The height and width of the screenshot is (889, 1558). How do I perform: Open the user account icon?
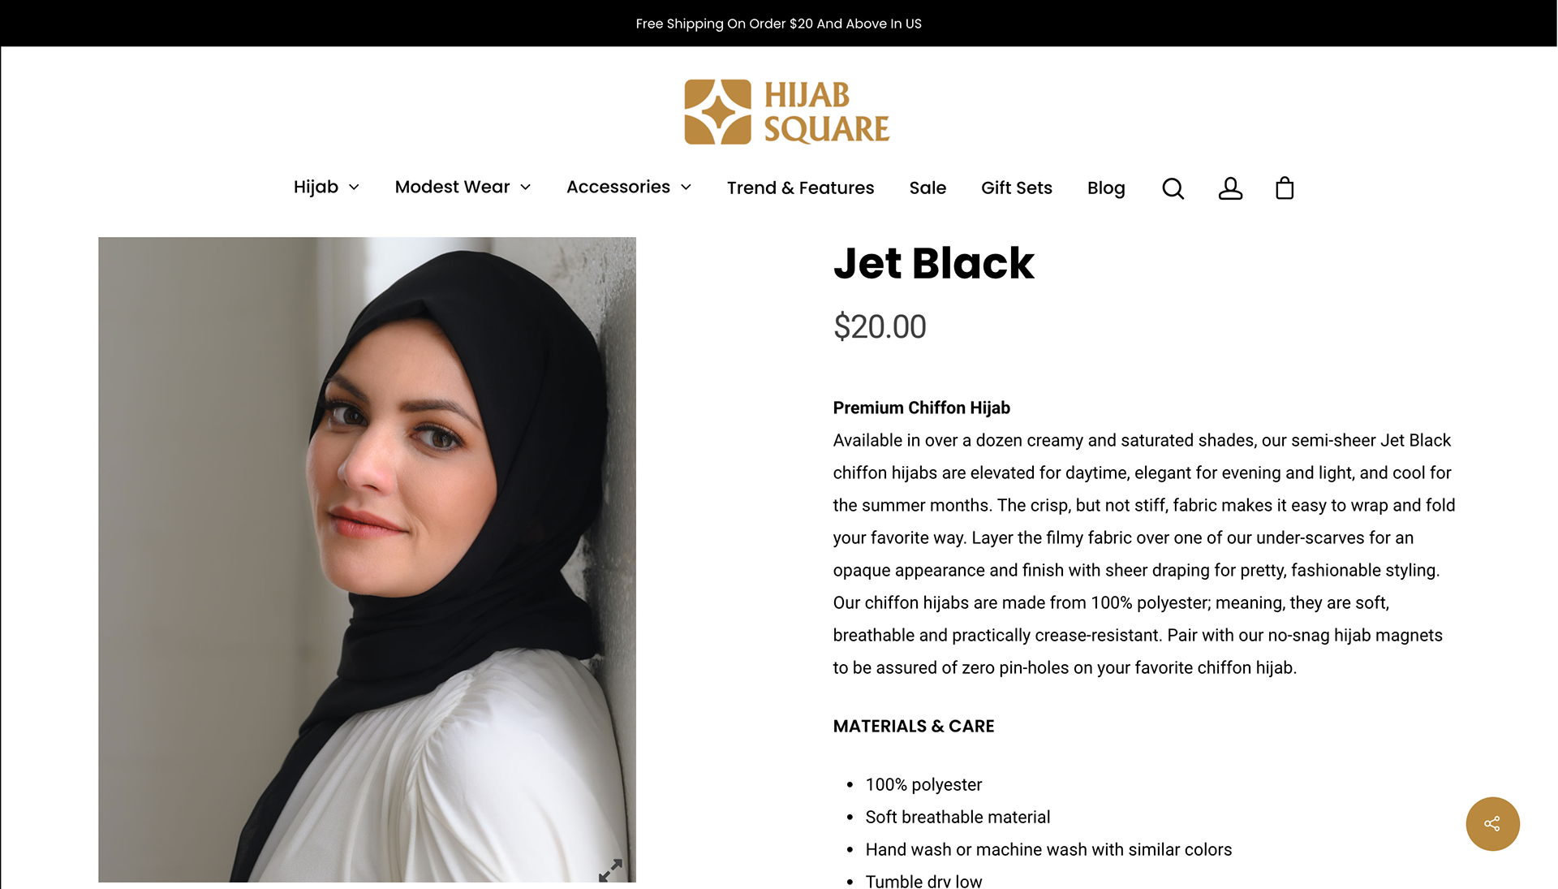point(1230,188)
